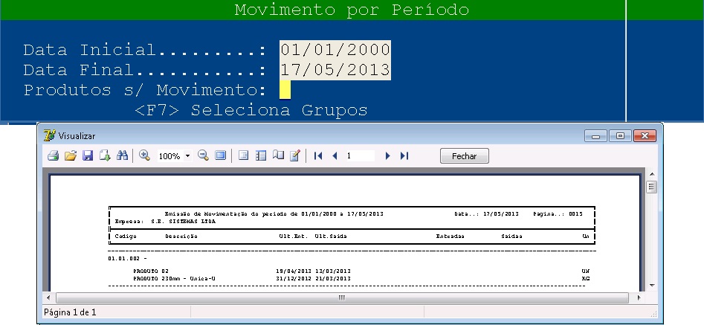Click the Export report icon
The width and height of the screenshot is (704, 325).
pos(105,156)
